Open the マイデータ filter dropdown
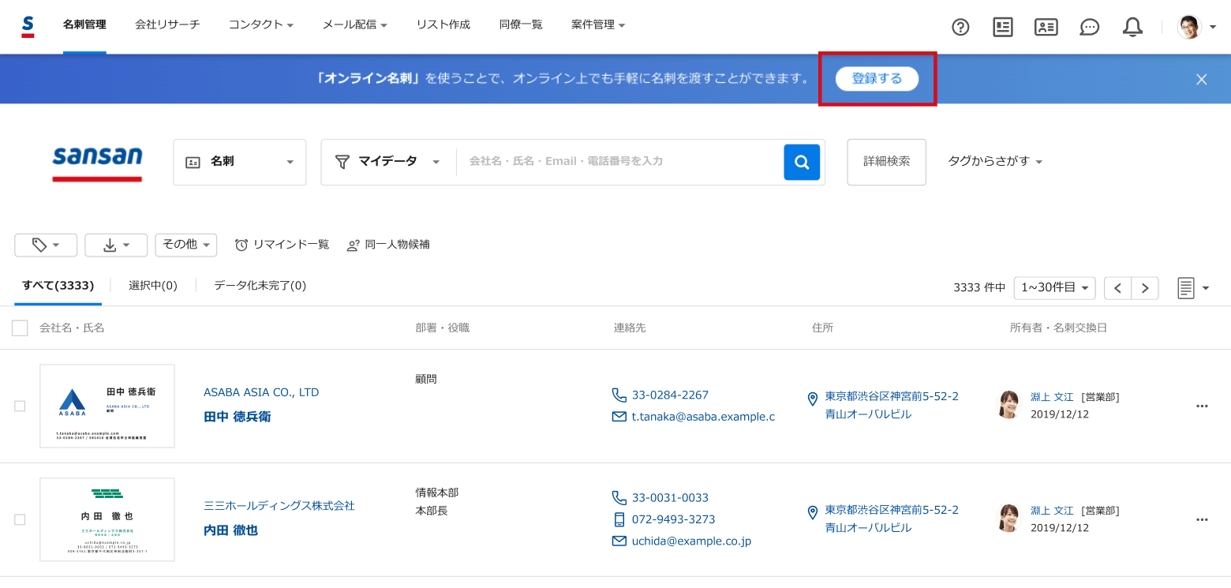Screen dimensions: 1231x588 (x=388, y=162)
